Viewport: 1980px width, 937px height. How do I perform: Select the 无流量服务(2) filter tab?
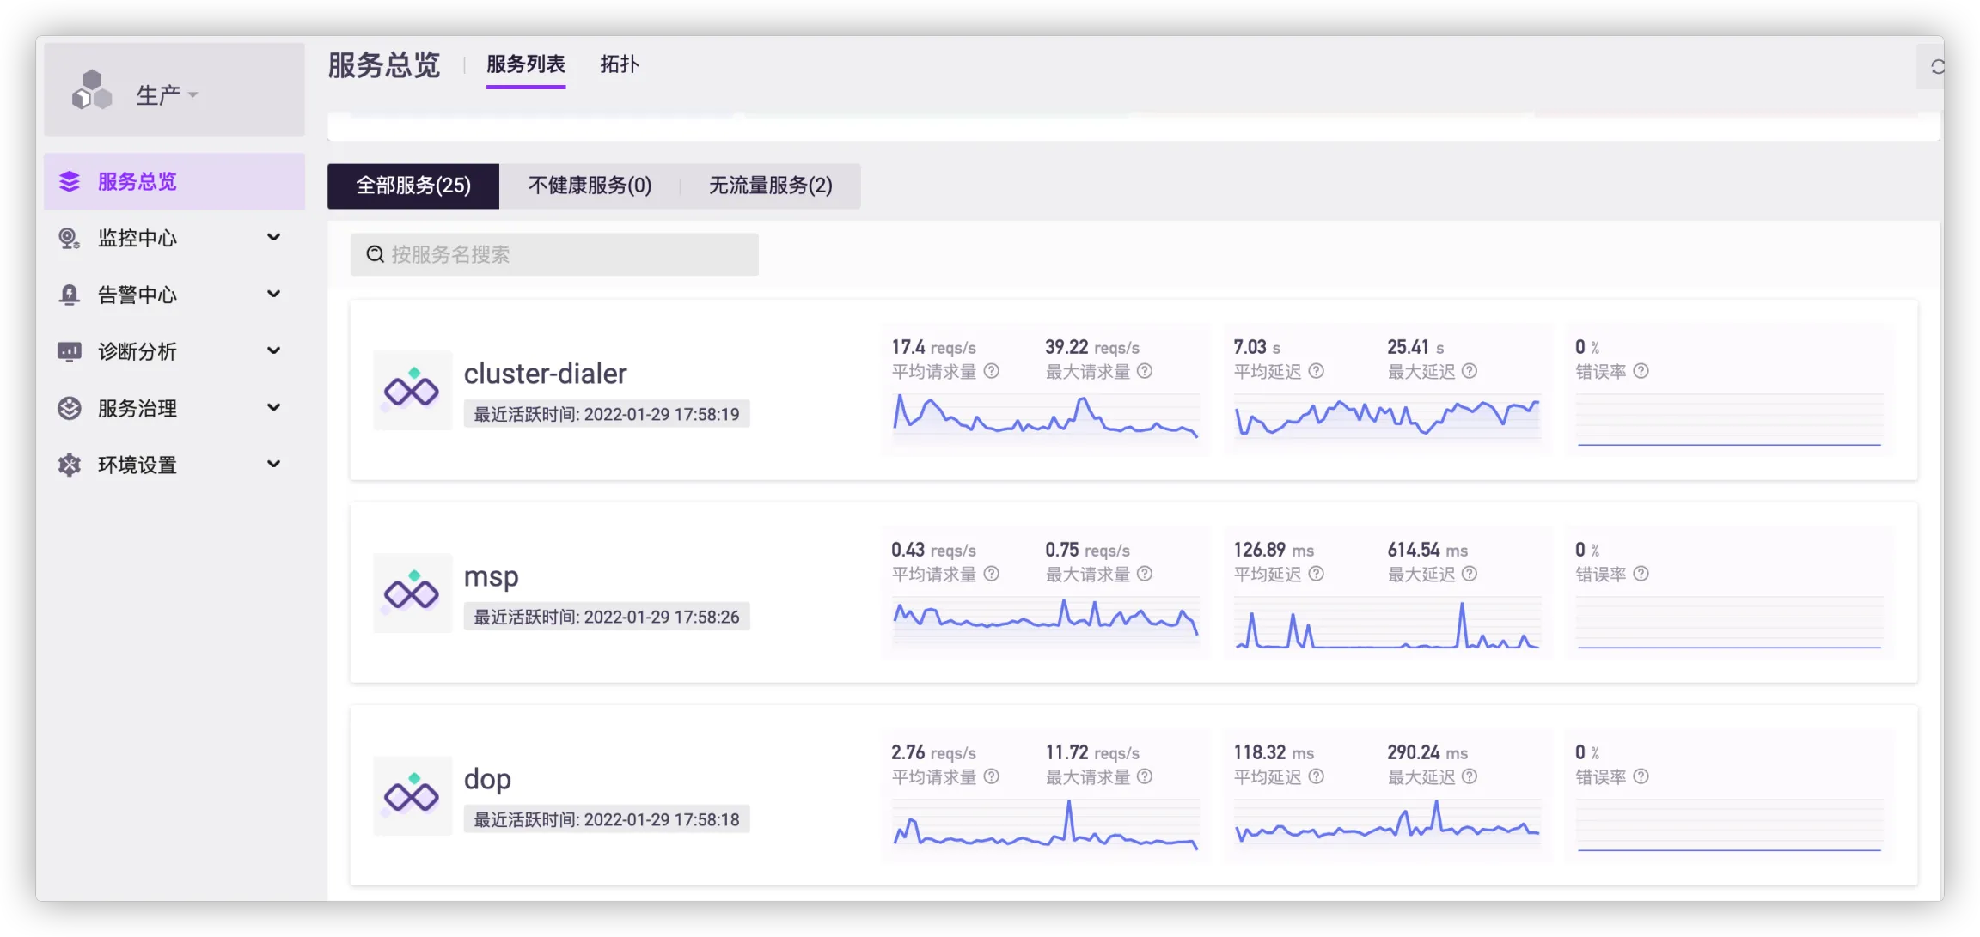coord(770,186)
